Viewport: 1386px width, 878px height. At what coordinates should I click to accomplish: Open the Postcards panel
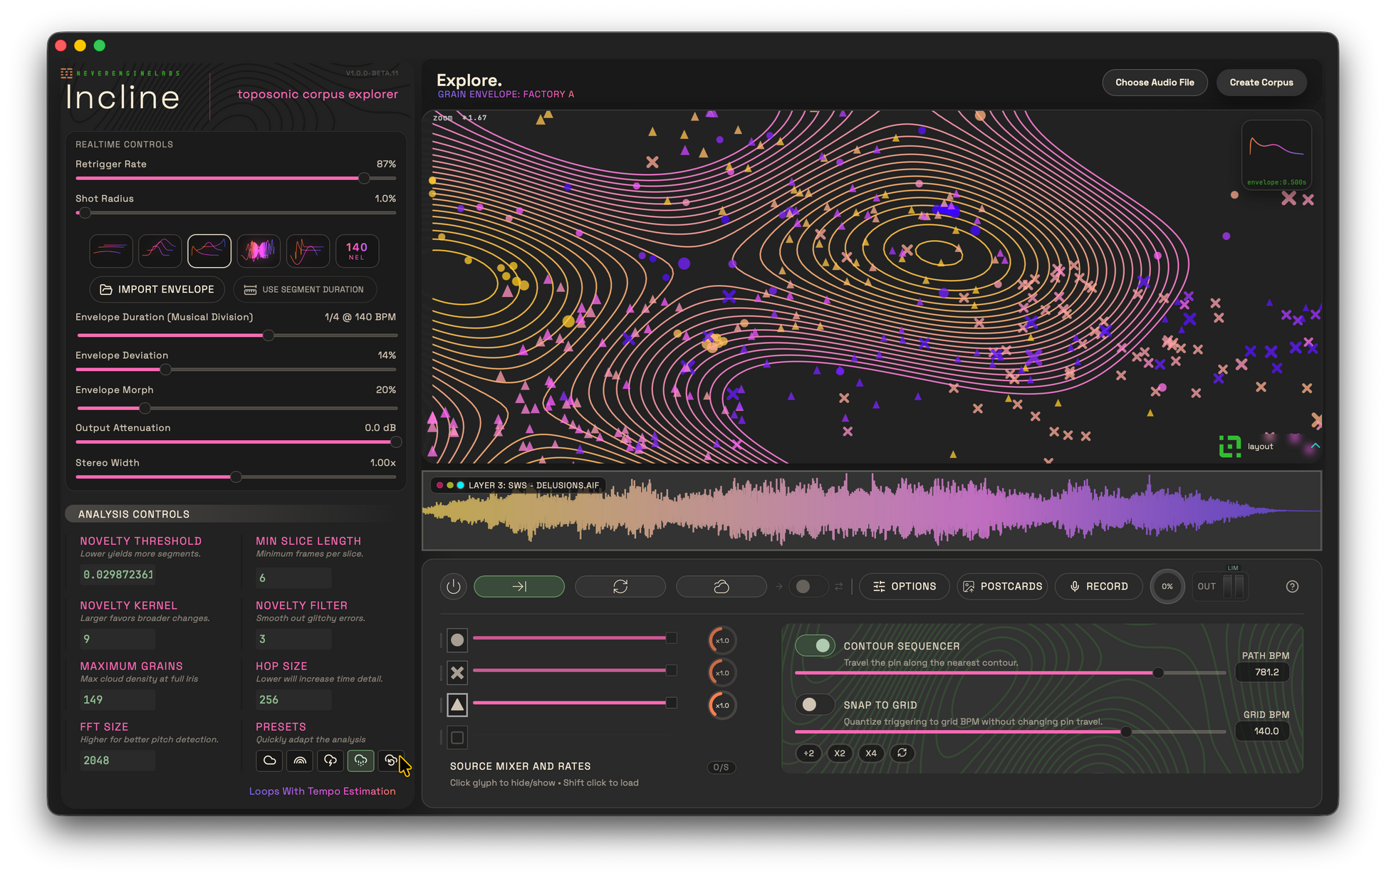pos(1002,587)
